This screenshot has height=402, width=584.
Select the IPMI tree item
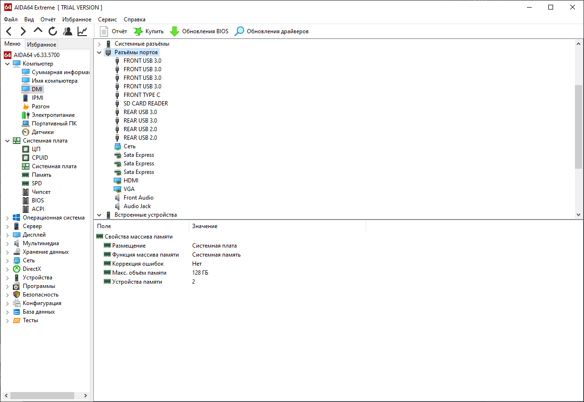point(38,98)
